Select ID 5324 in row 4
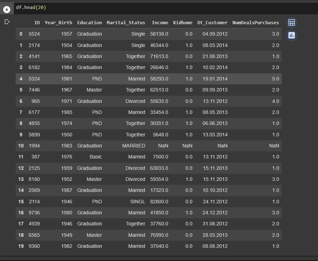 [x=34, y=79]
